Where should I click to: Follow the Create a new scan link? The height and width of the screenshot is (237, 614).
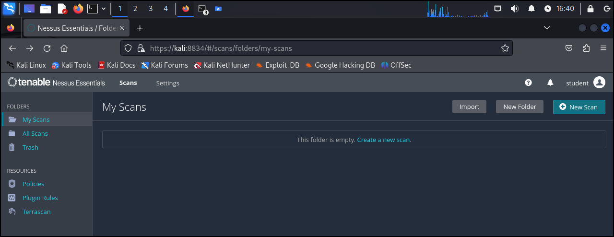coord(384,140)
